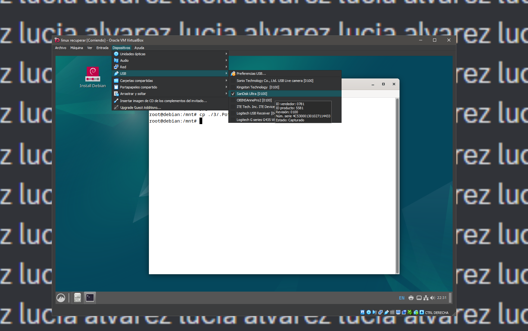This screenshot has height=331, width=528.
Task: Expand the Unidades ópticas submenu
Action: [x=133, y=54]
